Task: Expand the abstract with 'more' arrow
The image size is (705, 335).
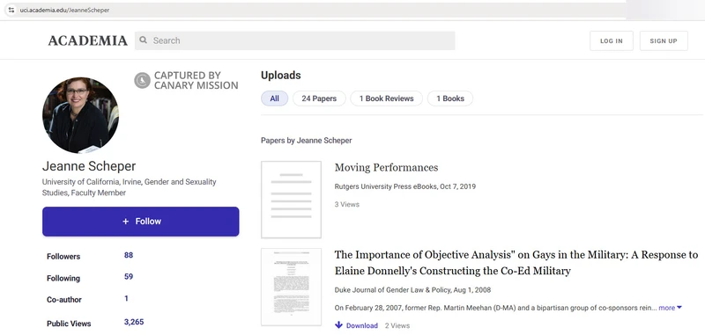Action: [671, 308]
